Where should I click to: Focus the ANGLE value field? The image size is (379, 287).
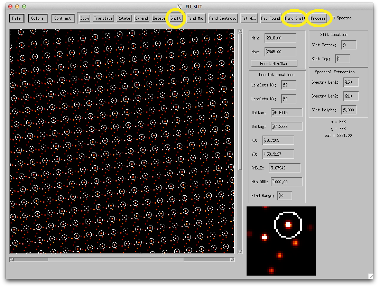pyautogui.click(x=285, y=168)
